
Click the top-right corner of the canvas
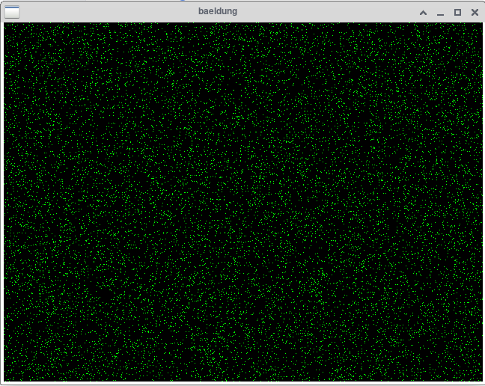pos(480,24)
